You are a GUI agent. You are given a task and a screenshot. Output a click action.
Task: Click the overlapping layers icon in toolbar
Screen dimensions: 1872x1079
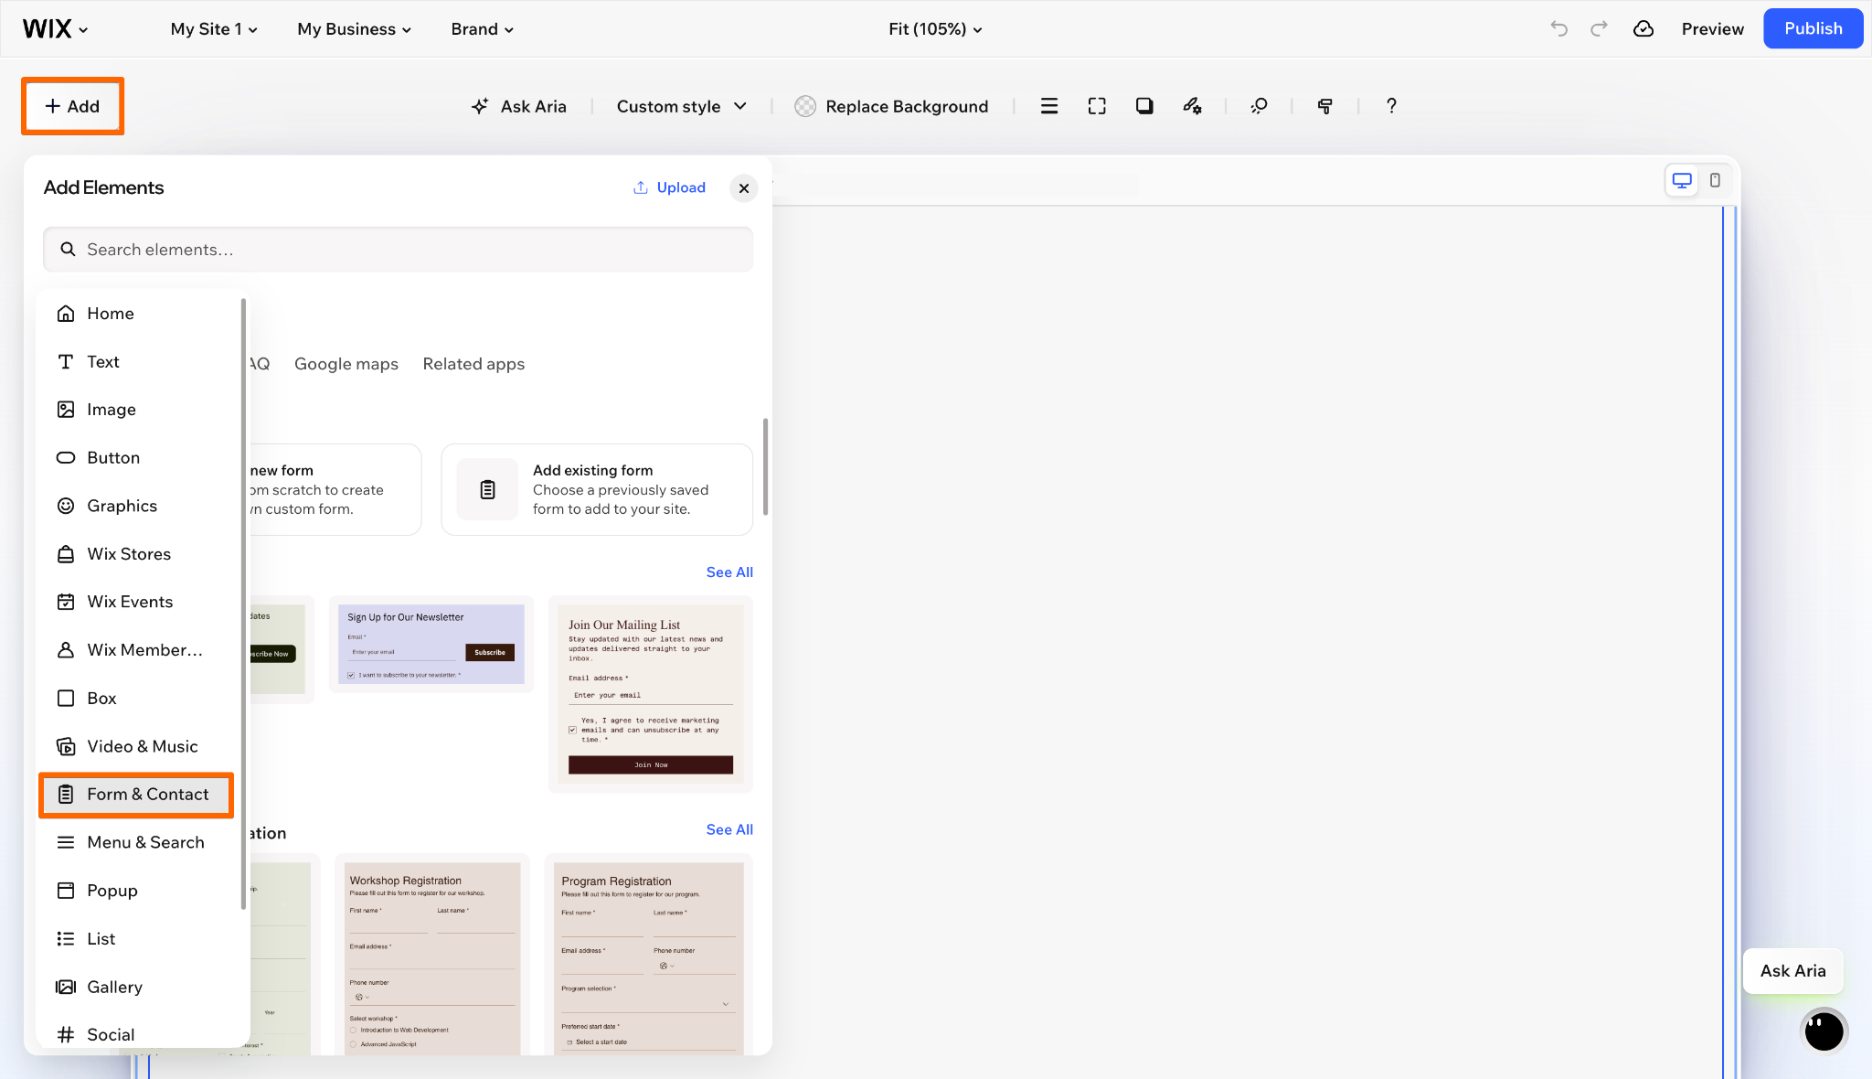tap(1144, 106)
